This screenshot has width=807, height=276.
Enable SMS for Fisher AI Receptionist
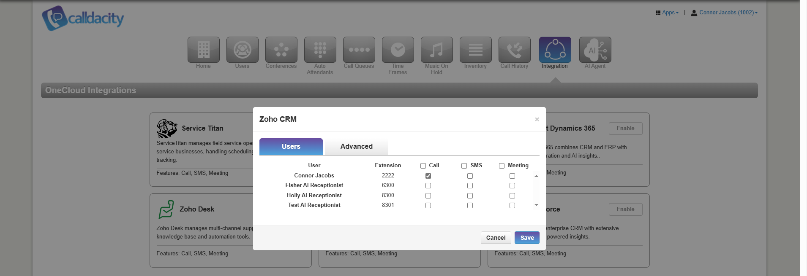(x=470, y=186)
